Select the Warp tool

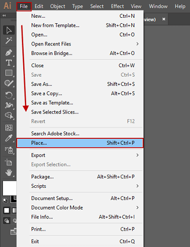(x=9, y=105)
